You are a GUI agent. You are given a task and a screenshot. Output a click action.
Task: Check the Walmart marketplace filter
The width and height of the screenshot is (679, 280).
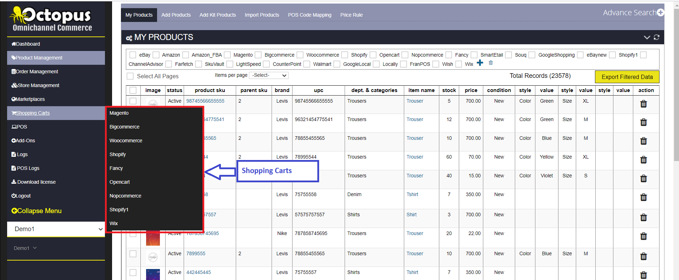[307, 64]
